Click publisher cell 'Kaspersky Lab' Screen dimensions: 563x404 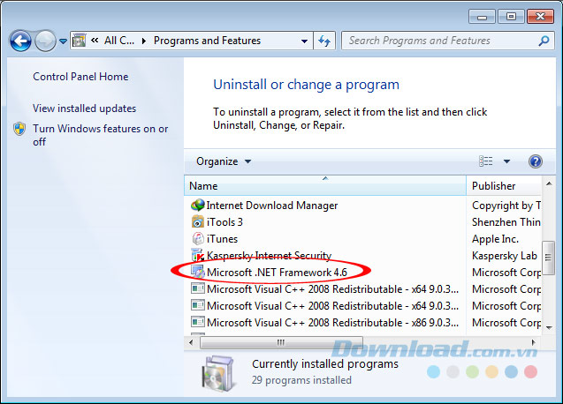505,256
